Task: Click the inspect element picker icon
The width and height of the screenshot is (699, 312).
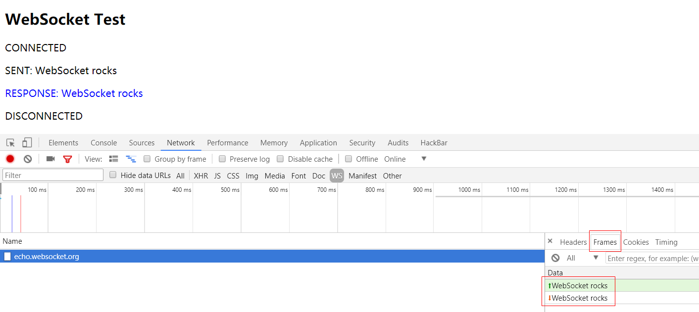Action: [10, 143]
